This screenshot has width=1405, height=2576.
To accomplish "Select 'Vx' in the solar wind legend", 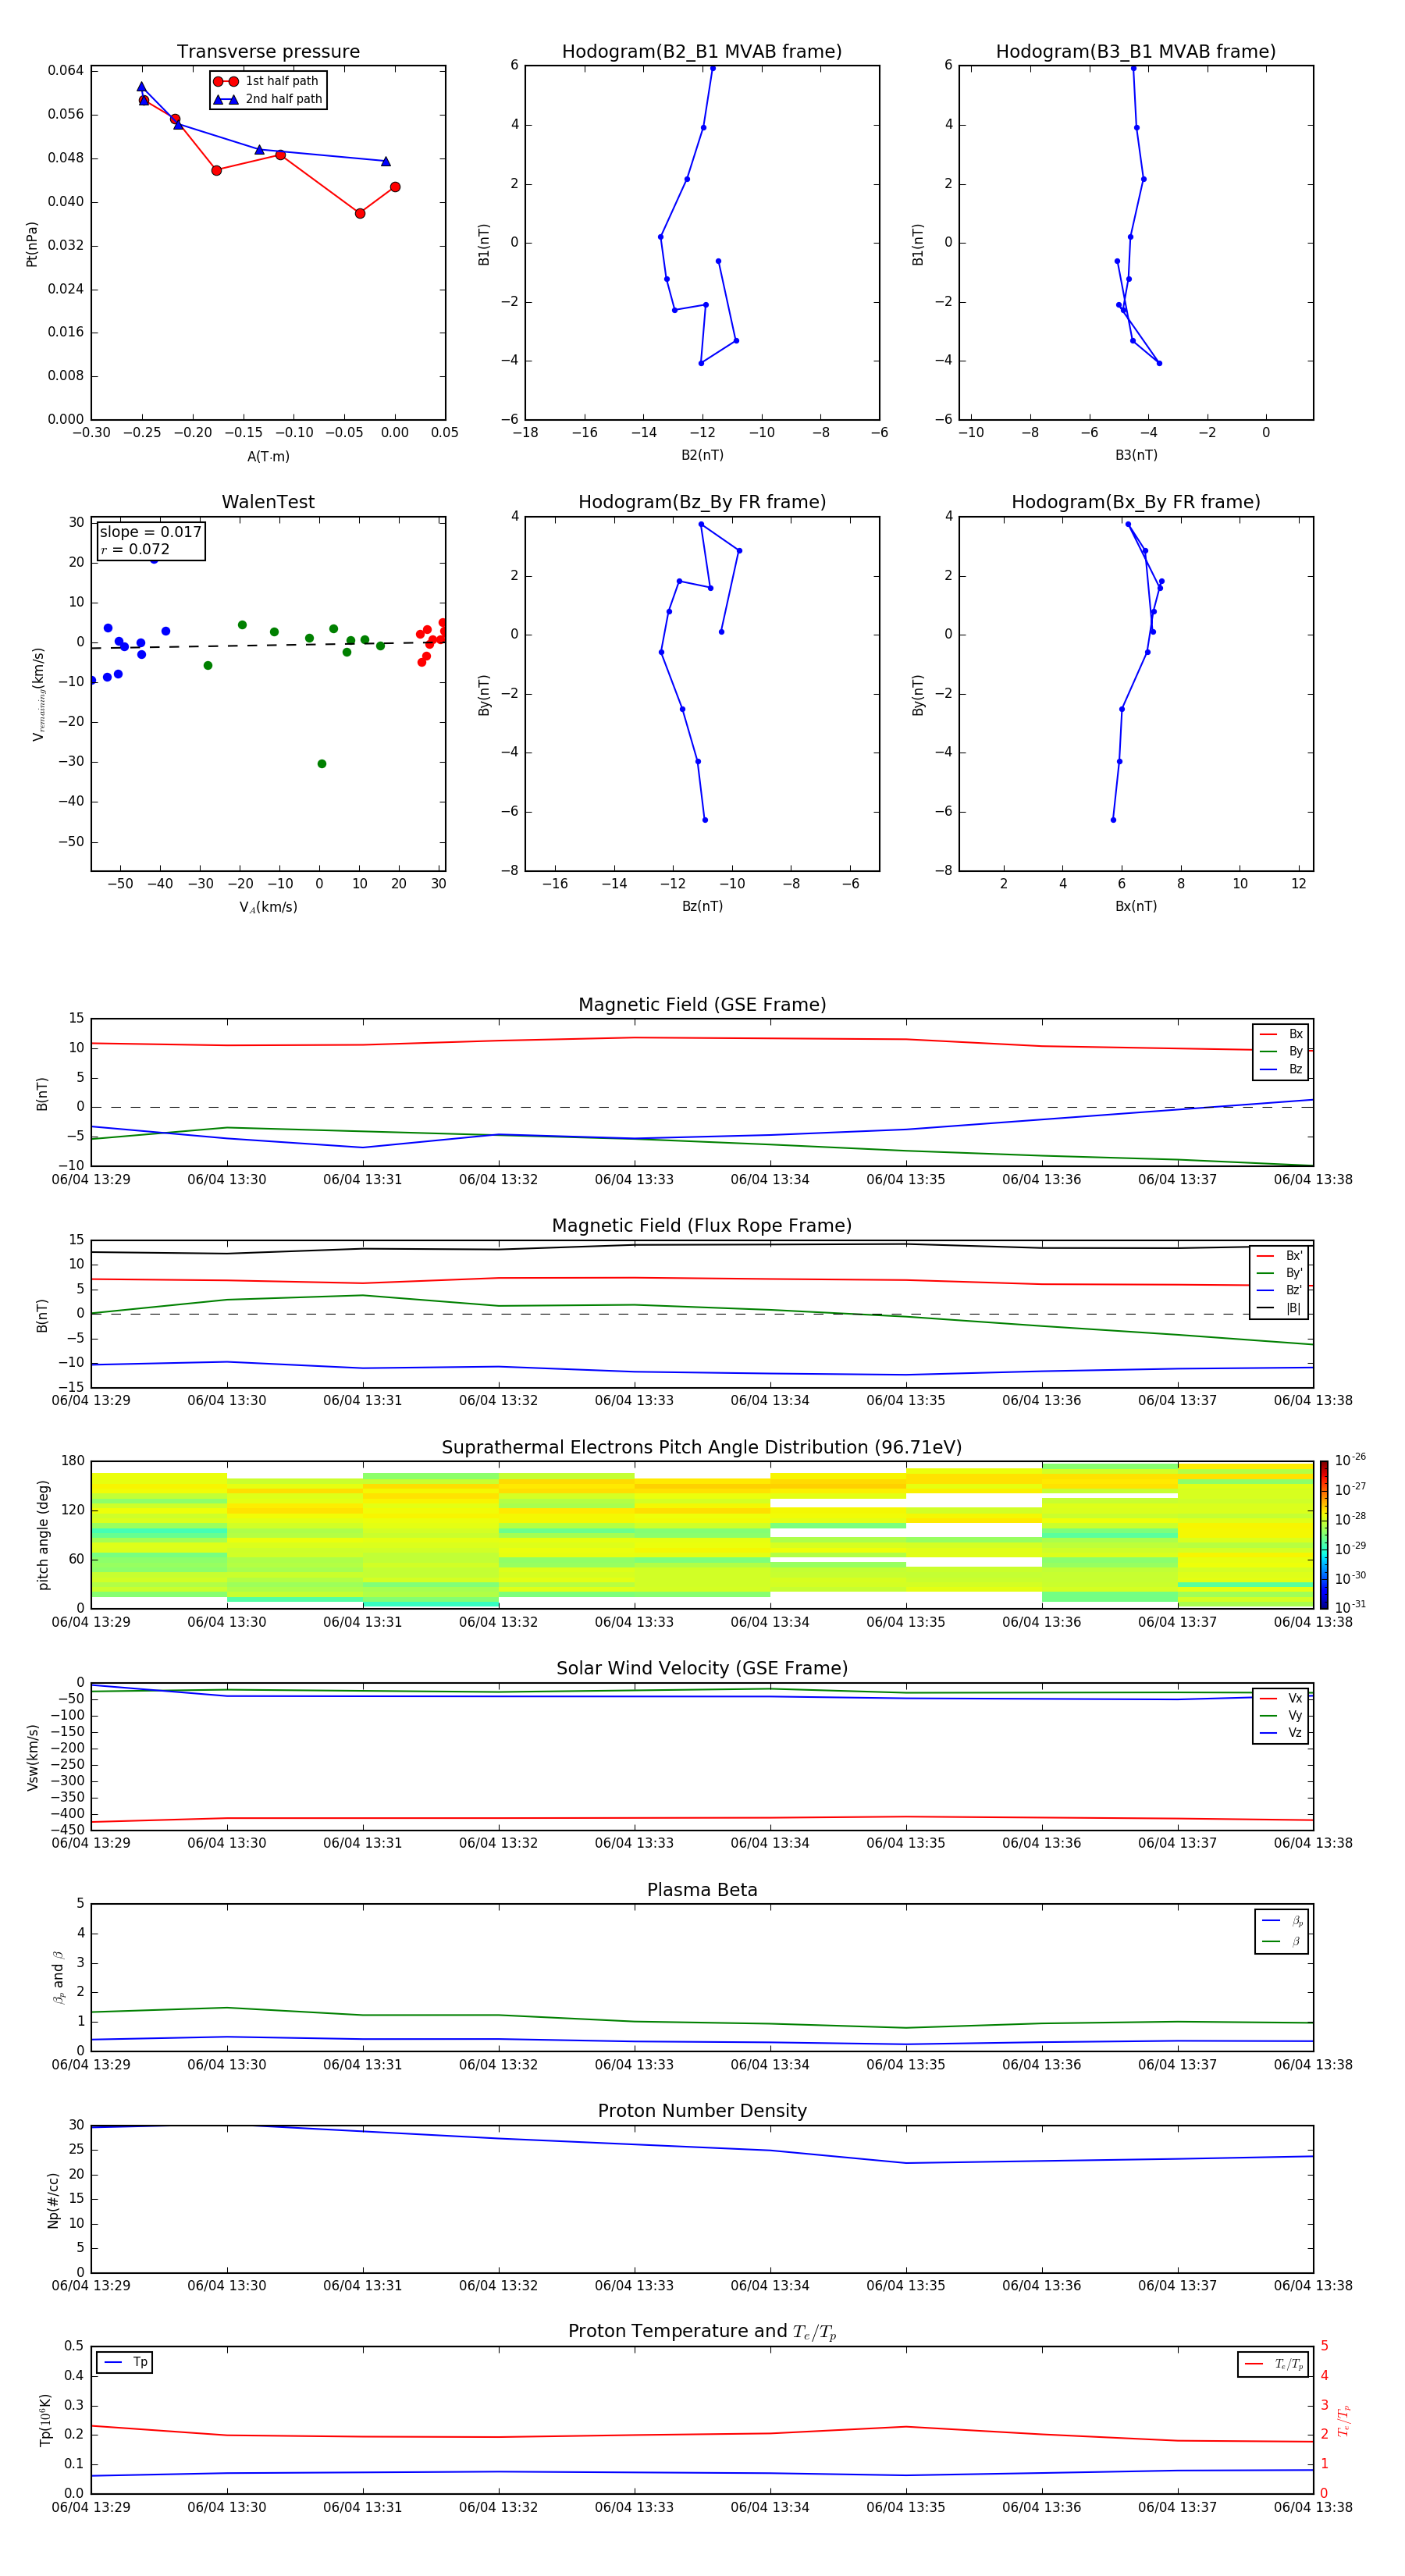I will point(1281,1698).
